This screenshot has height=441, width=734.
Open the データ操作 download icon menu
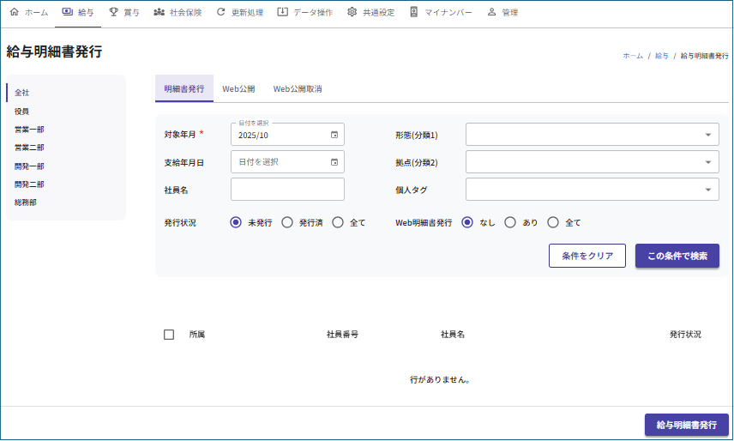pyautogui.click(x=283, y=13)
